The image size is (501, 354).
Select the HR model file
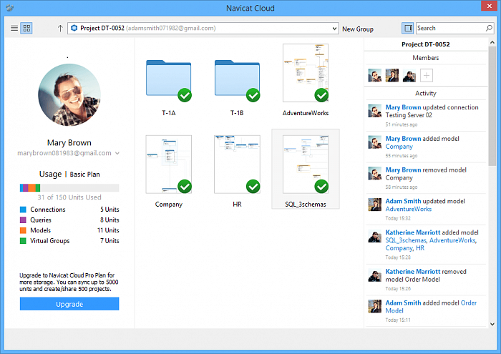tap(237, 164)
